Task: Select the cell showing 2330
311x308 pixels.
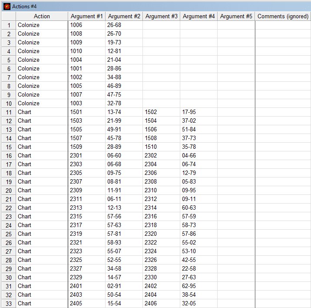Action: pos(161,278)
